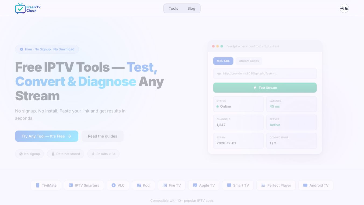This screenshot has width=364, height=205.
Task: Click the Smart TV monitor icon
Action: pos(229,185)
